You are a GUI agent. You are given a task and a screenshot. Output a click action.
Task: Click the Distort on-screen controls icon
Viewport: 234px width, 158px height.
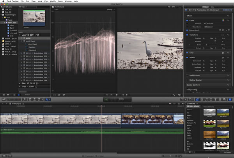[x=223, y=57]
